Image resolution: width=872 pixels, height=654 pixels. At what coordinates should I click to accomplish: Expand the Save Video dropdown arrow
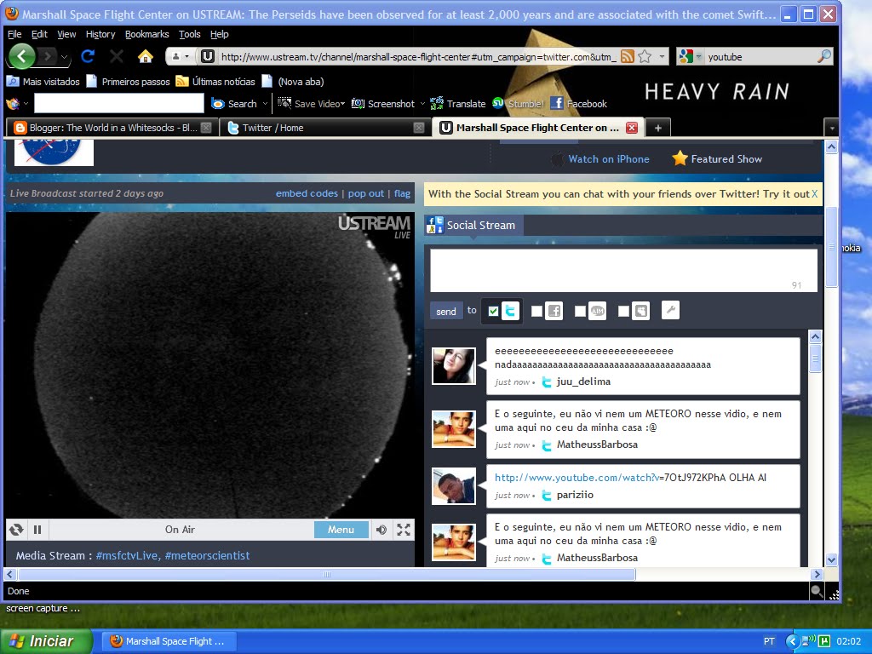tap(342, 103)
